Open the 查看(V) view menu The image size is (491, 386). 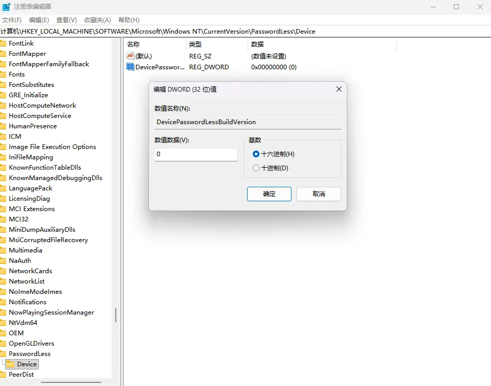pyautogui.click(x=66, y=20)
